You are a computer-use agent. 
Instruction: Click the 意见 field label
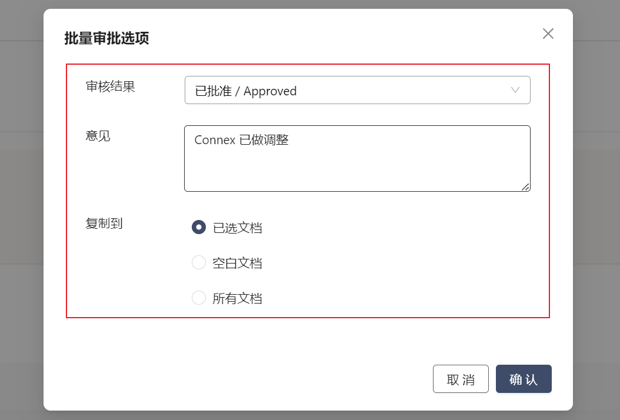pyautogui.click(x=98, y=136)
